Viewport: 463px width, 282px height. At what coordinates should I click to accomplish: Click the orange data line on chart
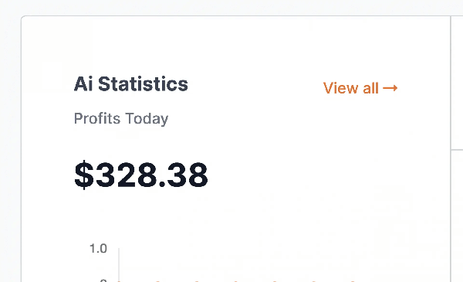click(x=236, y=280)
